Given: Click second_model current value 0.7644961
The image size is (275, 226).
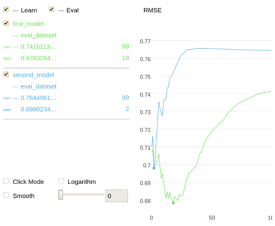Looking at the screenshot, I should click(39, 98).
